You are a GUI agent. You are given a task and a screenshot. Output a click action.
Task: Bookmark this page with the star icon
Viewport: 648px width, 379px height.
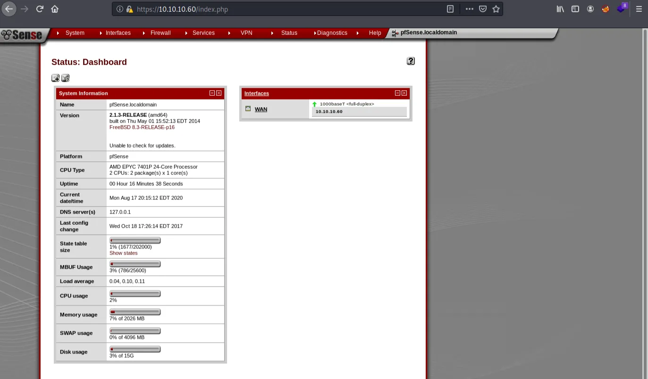click(x=496, y=9)
